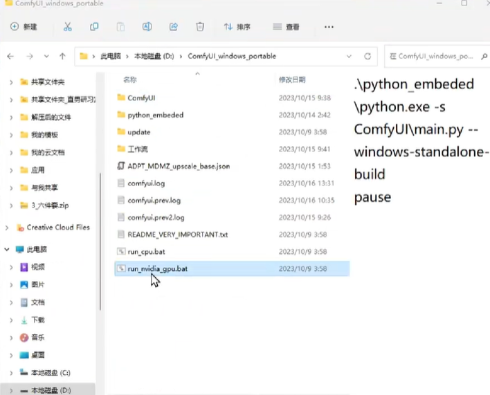Click 此电脑 in the address breadcrumb

point(111,57)
